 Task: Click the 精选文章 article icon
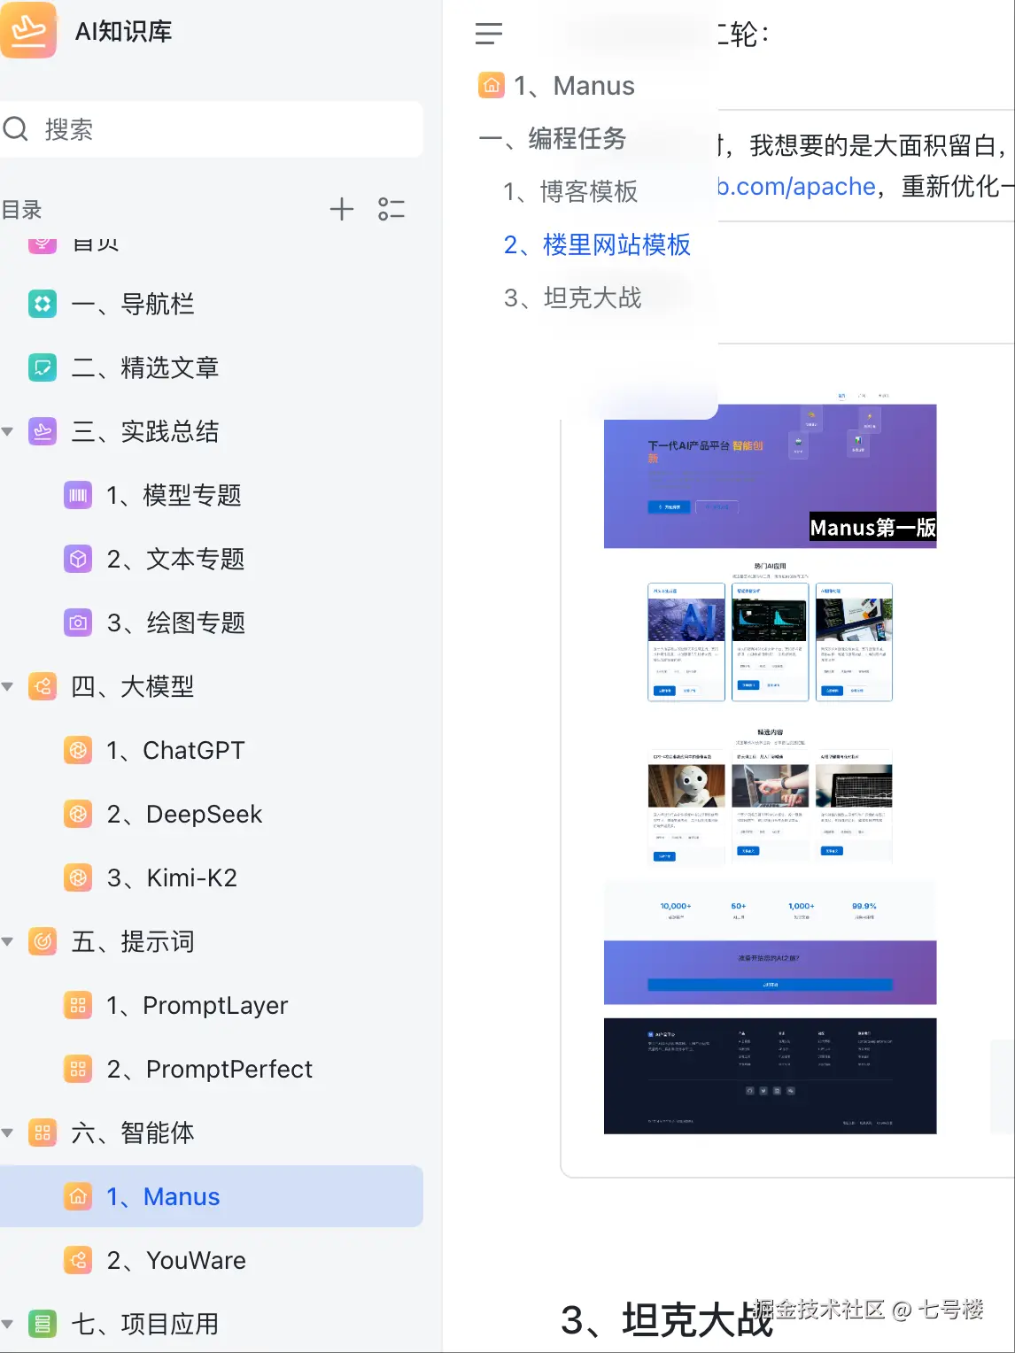tap(42, 367)
